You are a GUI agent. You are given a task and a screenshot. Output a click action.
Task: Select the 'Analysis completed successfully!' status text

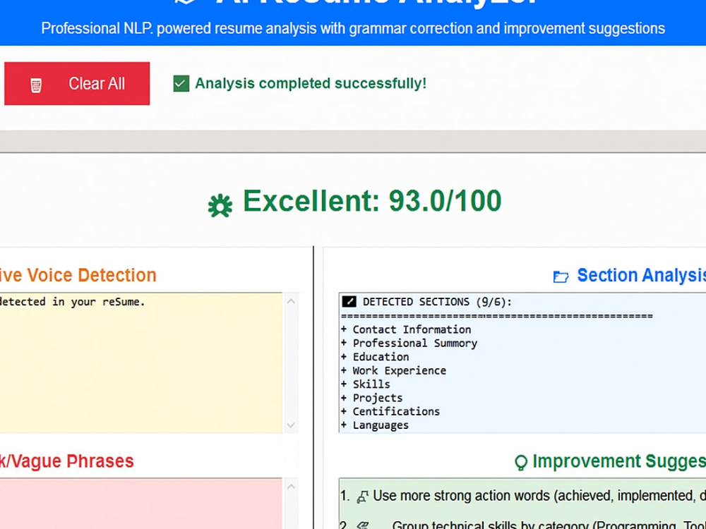(311, 84)
